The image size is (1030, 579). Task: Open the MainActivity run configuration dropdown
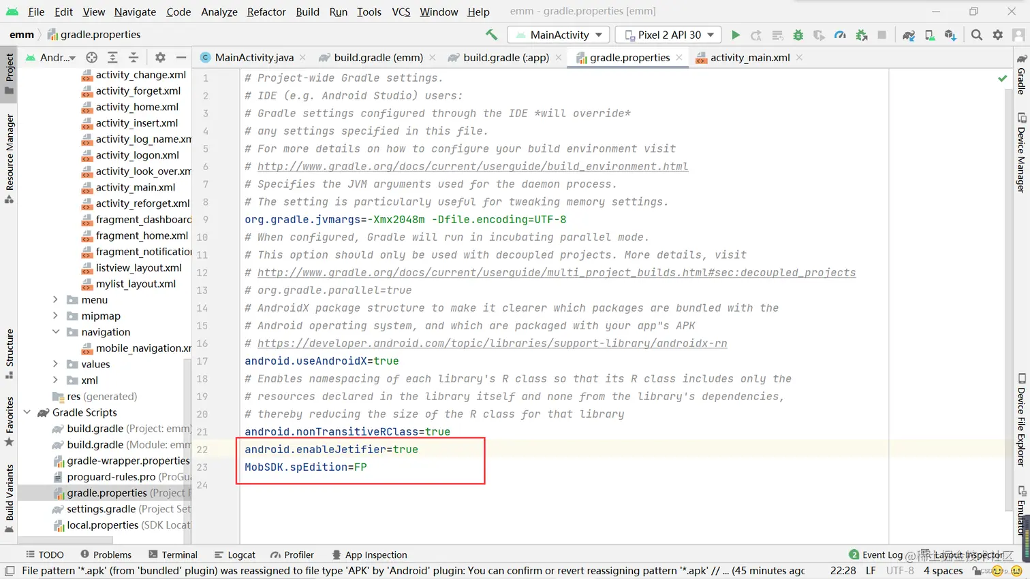coord(559,35)
